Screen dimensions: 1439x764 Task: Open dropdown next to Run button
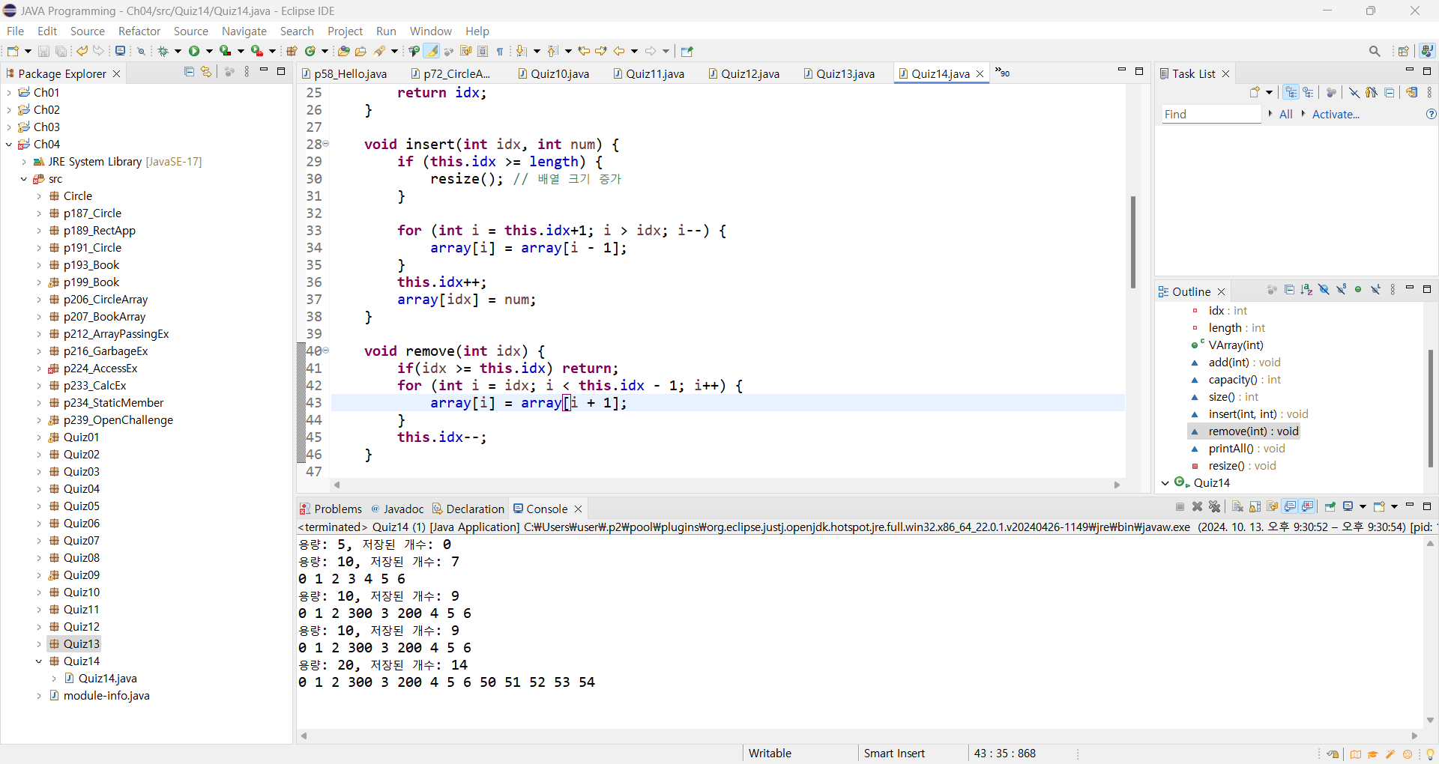[209, 51]
